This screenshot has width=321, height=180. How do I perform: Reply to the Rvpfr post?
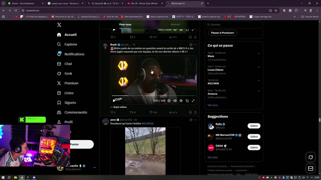pos(113,112)
